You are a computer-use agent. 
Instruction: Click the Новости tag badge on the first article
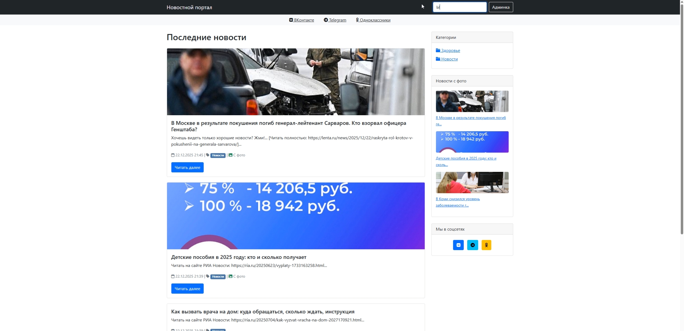(x=218, y=155)
